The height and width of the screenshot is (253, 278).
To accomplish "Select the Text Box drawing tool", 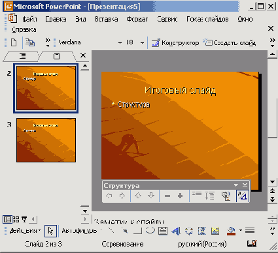I will (x=163, y=231).
